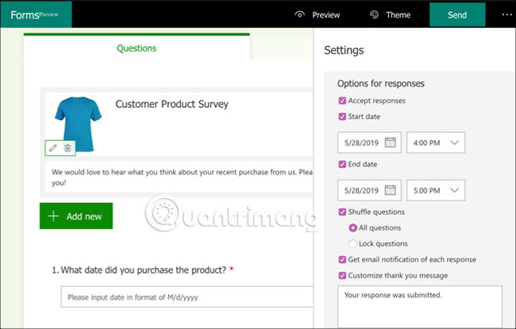Click the Preview eye icon
The height and width of the screenshot is (329, 516).
coord(299,15)
